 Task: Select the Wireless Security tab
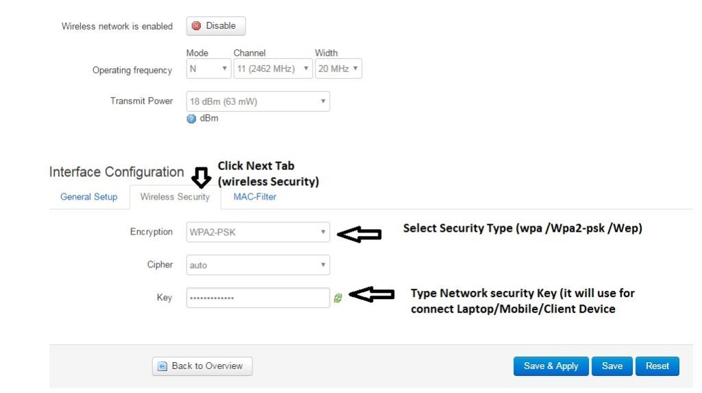(x=175, y=197)
